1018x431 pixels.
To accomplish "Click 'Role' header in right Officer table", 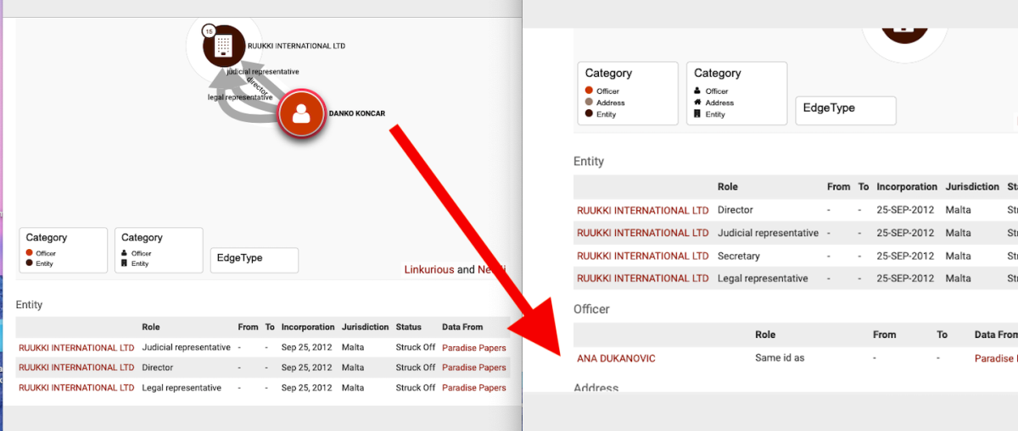I will point(765,334).
